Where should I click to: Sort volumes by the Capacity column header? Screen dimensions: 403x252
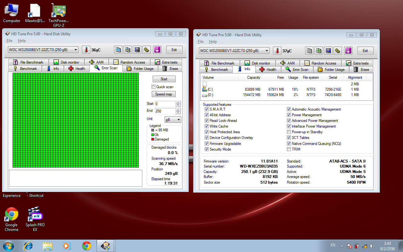coord(251,77)
